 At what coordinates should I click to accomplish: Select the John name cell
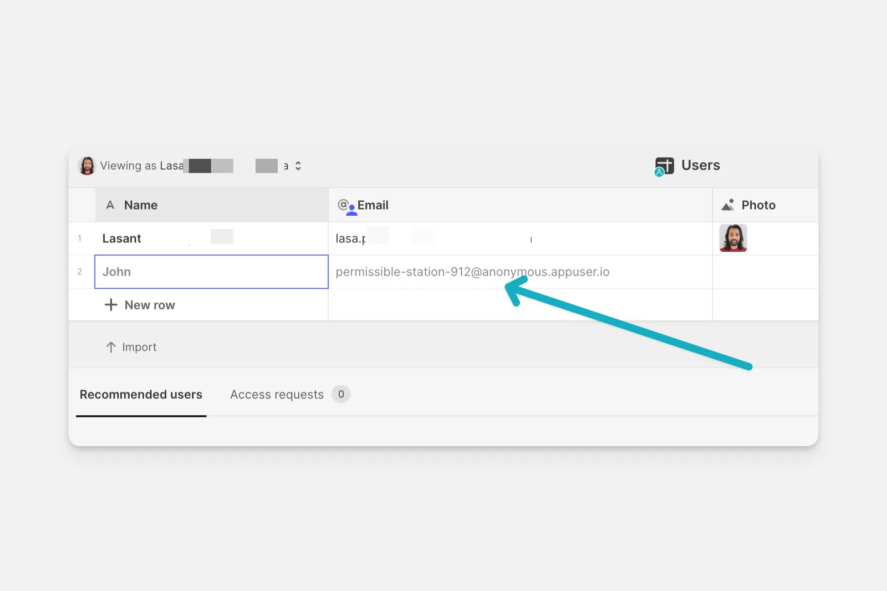point(211,272)
